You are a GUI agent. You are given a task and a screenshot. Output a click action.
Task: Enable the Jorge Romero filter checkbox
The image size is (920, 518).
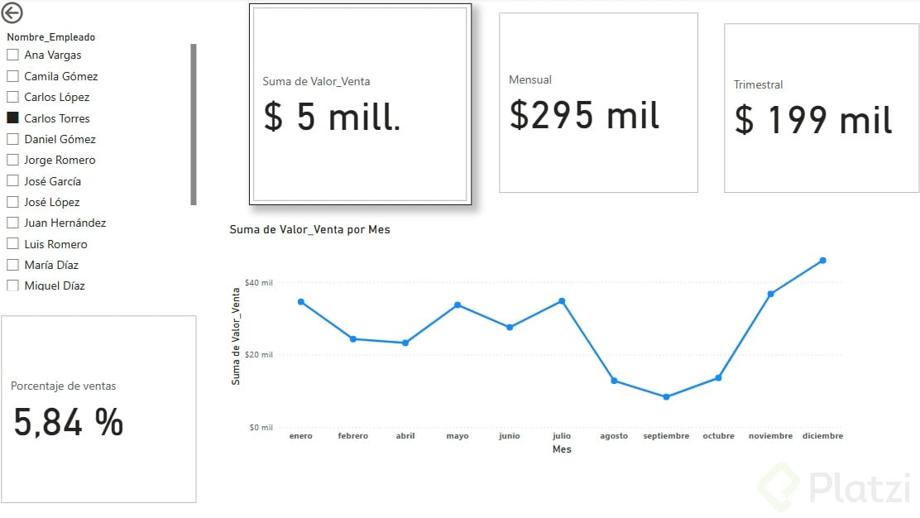point(12,160)
